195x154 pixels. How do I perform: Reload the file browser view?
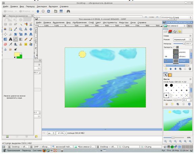click(x=49, y=12)
